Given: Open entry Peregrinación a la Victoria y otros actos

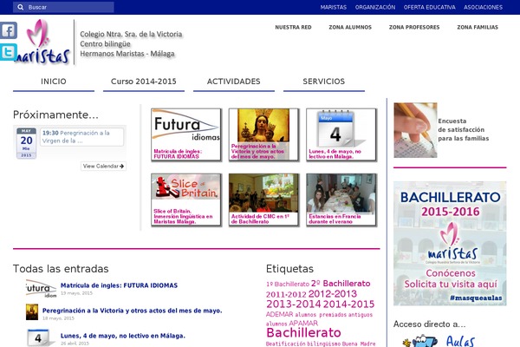Looking at the screenshot, I should click(132, 311).
